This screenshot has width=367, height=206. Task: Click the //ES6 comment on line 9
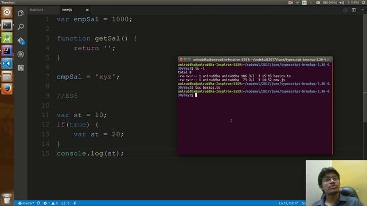point(67,96)
